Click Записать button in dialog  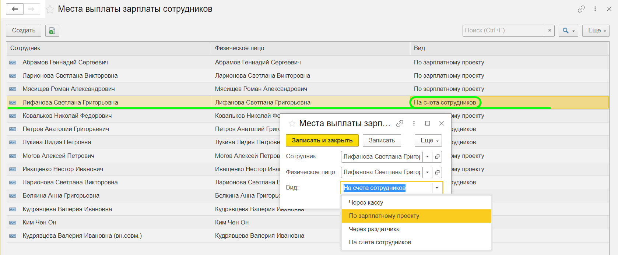point(382,141)
